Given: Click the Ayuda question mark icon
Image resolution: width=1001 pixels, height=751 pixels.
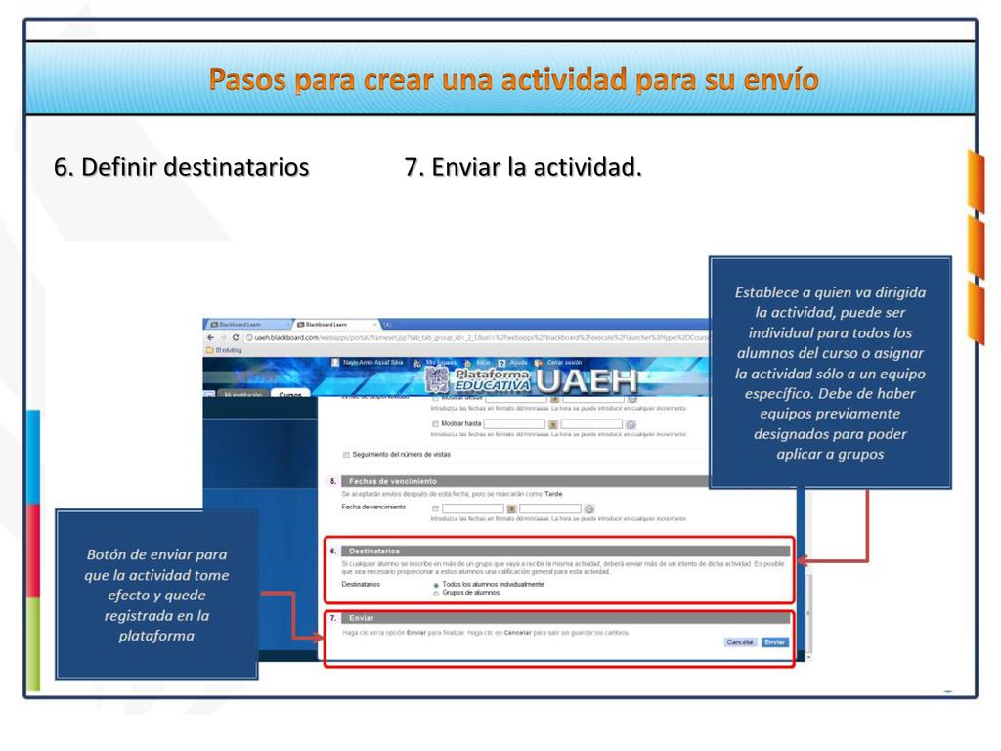Looking at the screenshot, I should 501,363.
